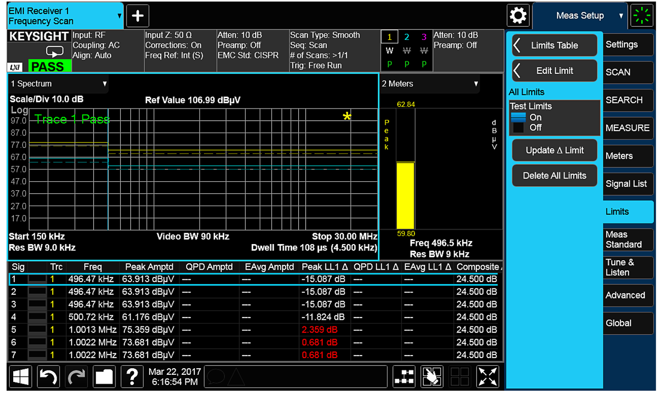Select the Limits tab
The image size is (661, 395).
[x=628, y=212]
